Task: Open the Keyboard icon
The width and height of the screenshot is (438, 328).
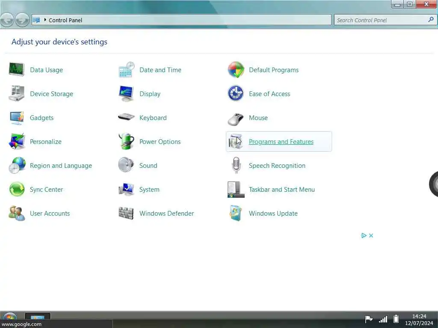Action: tap(126, 117)
